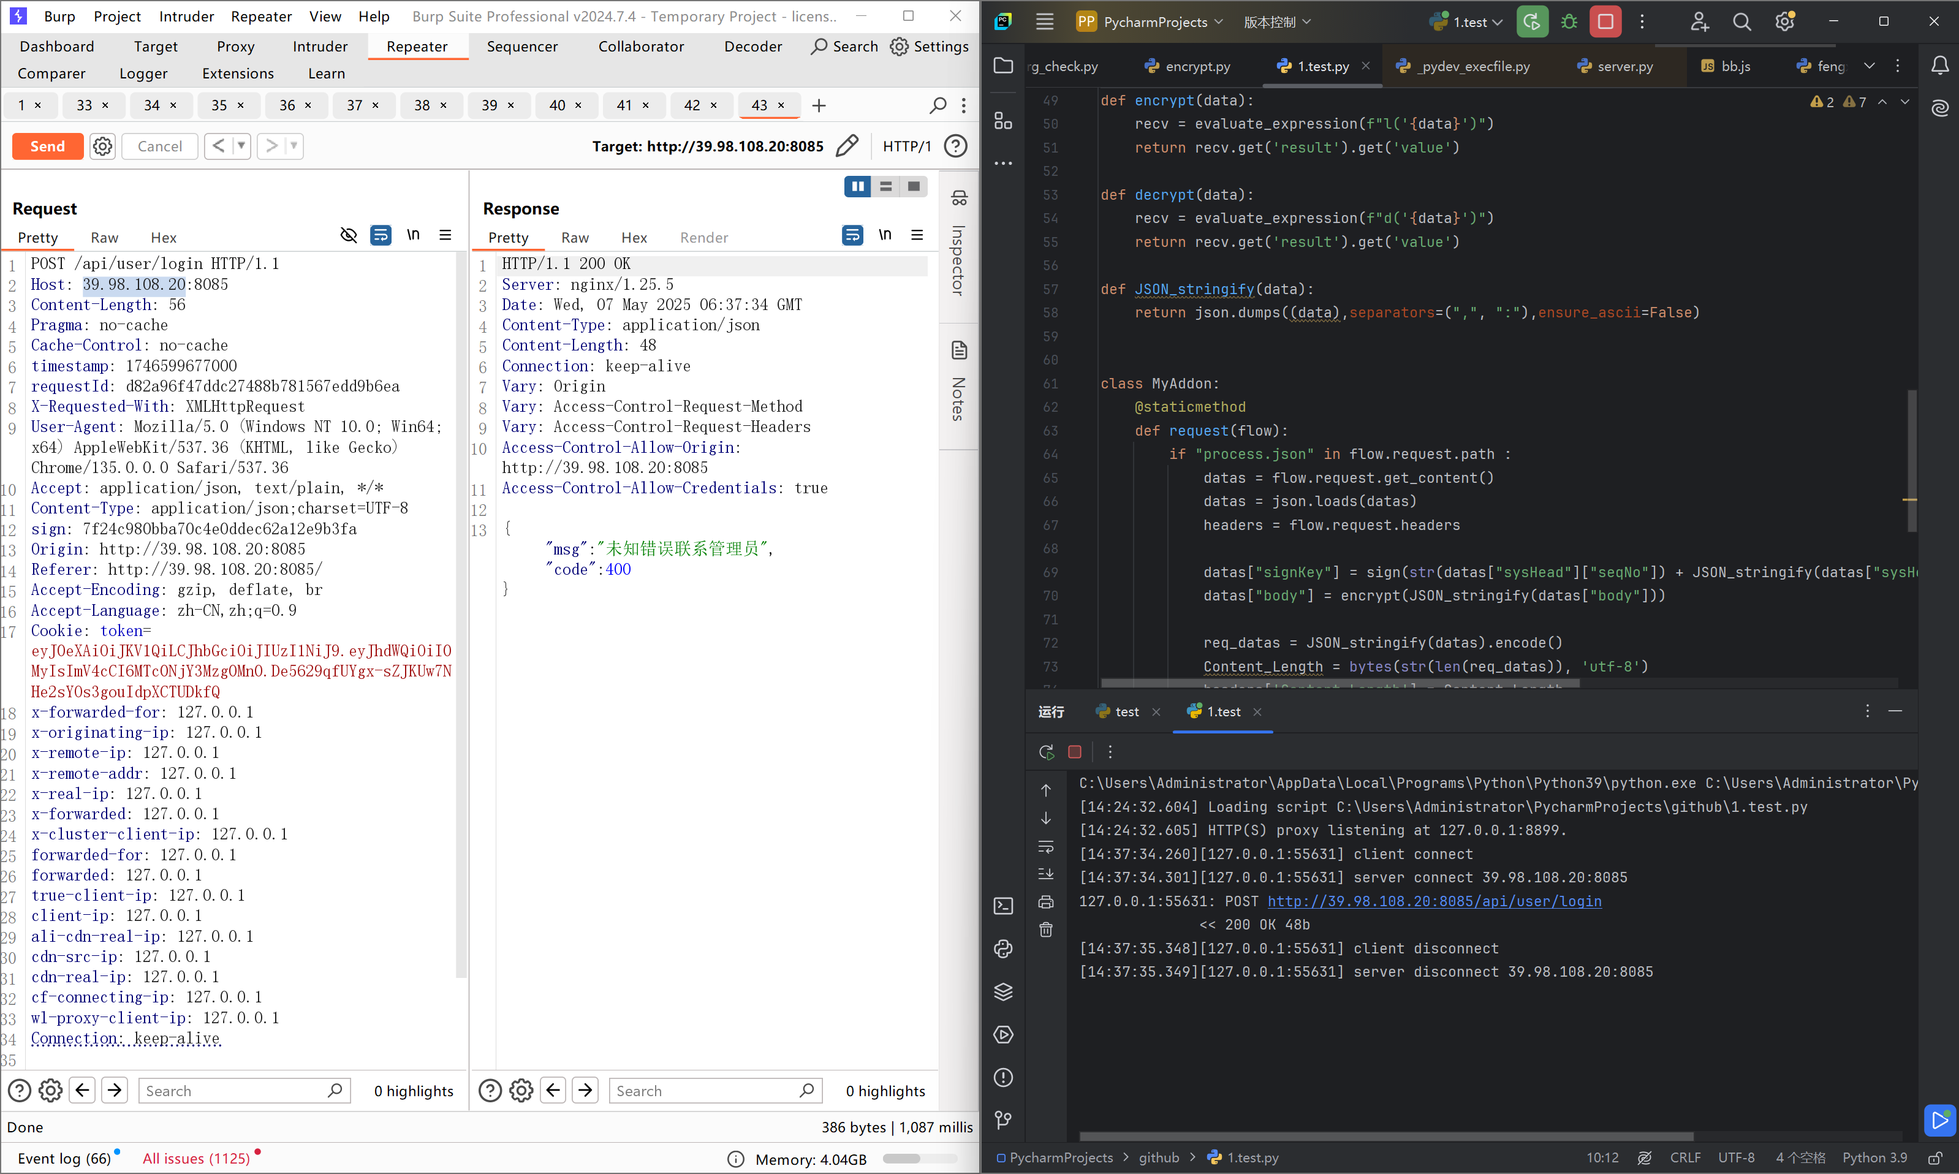Open the Notes side panel
The width and height of the screenshot is (1959, 1174).
(x=958, y=384)
